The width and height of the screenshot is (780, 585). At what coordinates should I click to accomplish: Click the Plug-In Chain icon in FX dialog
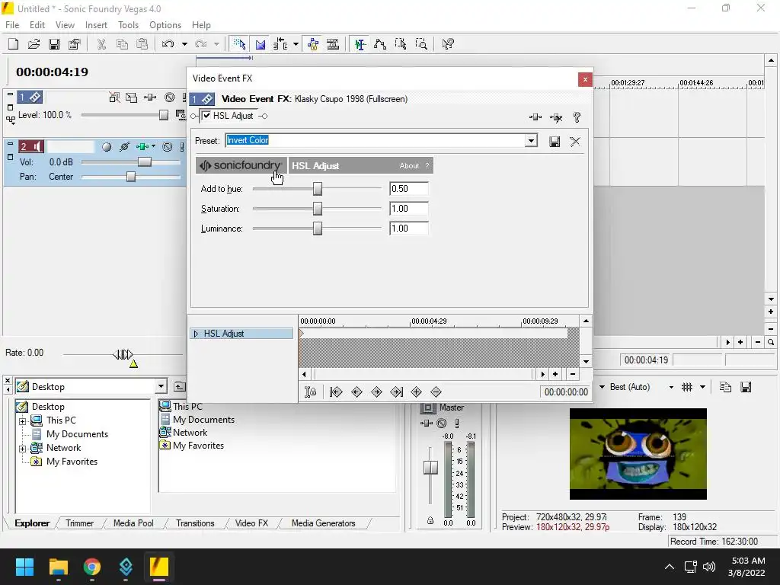(535, 117)
